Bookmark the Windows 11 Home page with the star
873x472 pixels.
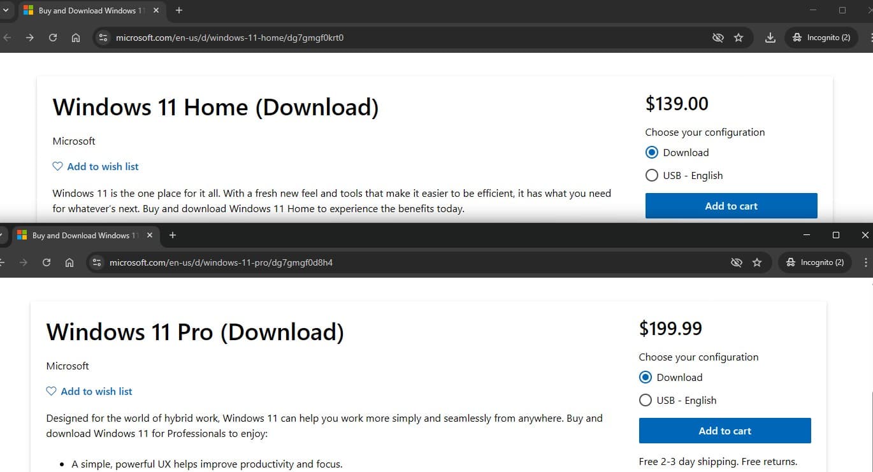(739, 38)
